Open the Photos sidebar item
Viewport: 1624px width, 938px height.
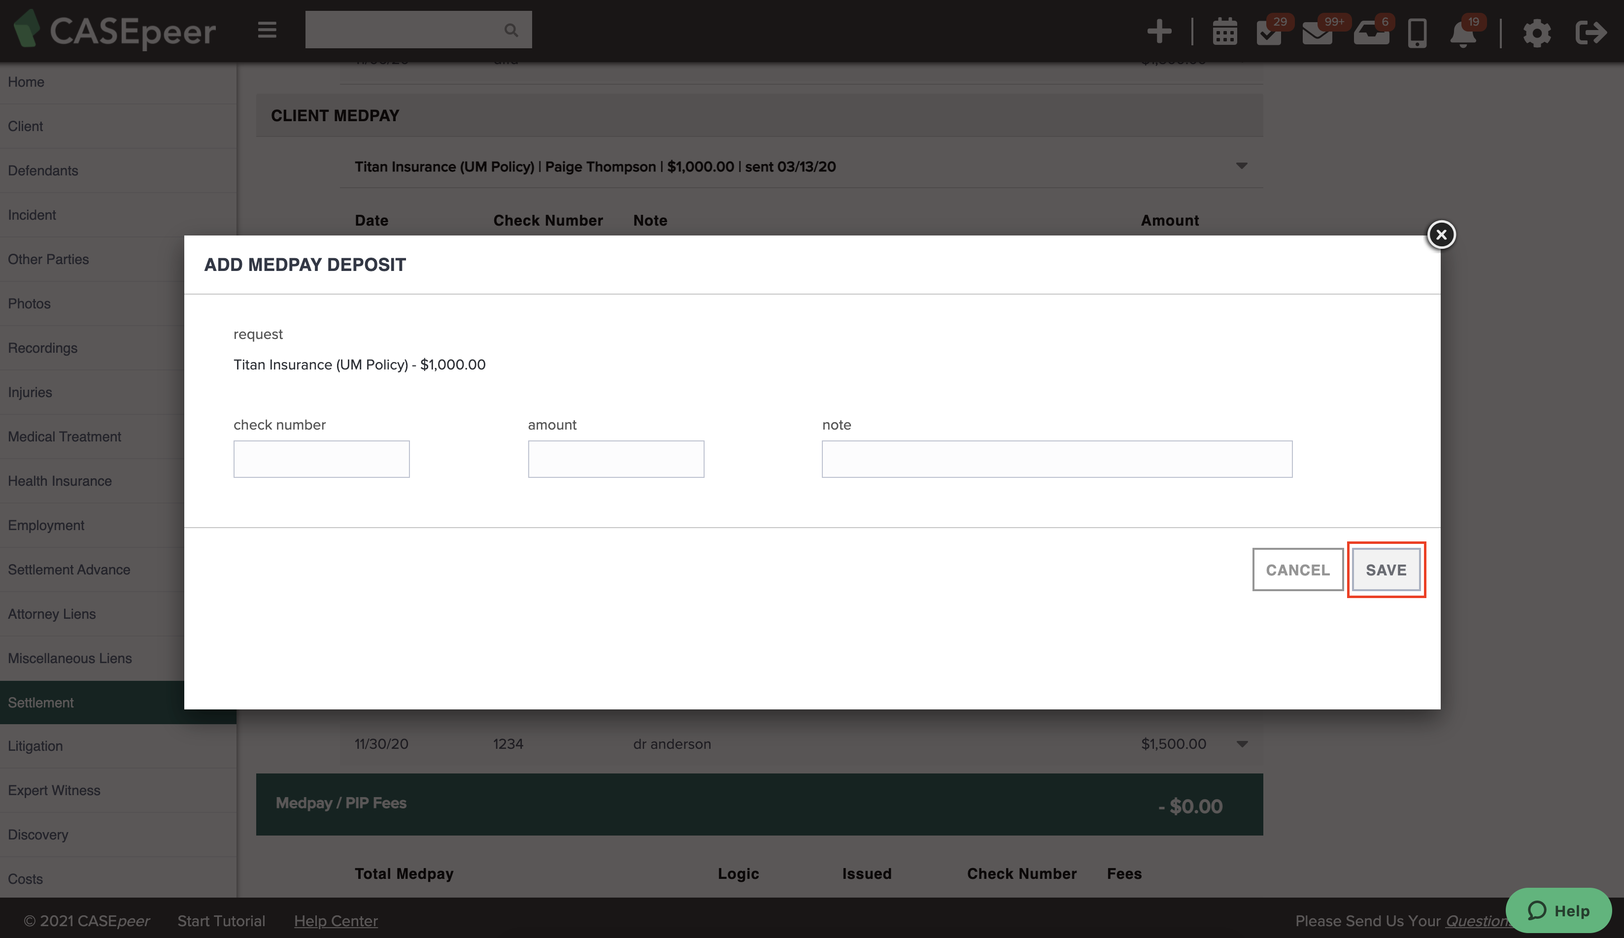tap(92, 303)
